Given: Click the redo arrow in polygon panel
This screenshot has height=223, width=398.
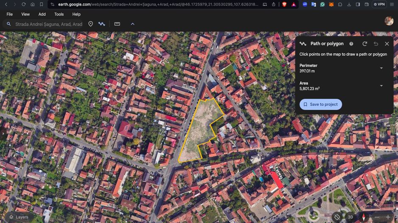Looking at the screenshot, I should coord(364,44).
